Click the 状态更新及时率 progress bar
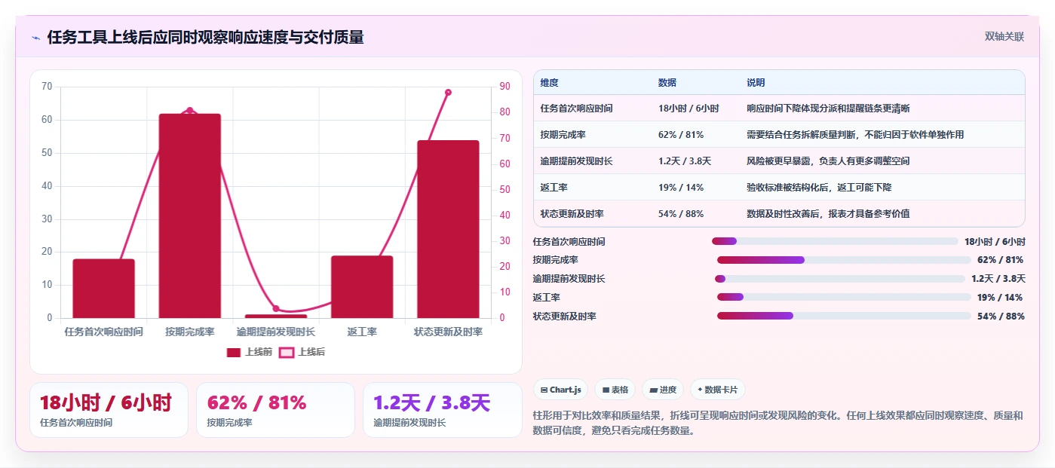 844,316
